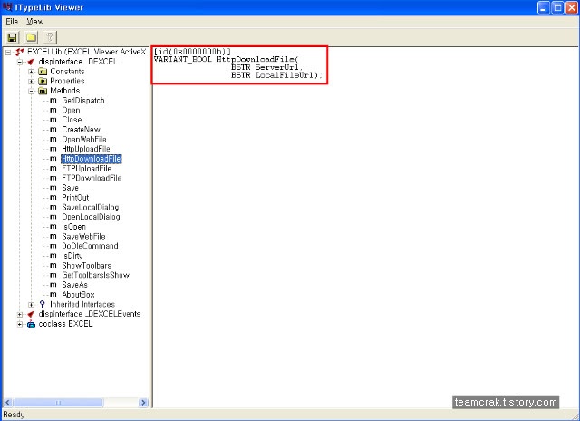The width and height of the screenshot is (580, 421).
Task: Select the DoOleCommand method
Action: pyautogui.click(x=90, y=246)
